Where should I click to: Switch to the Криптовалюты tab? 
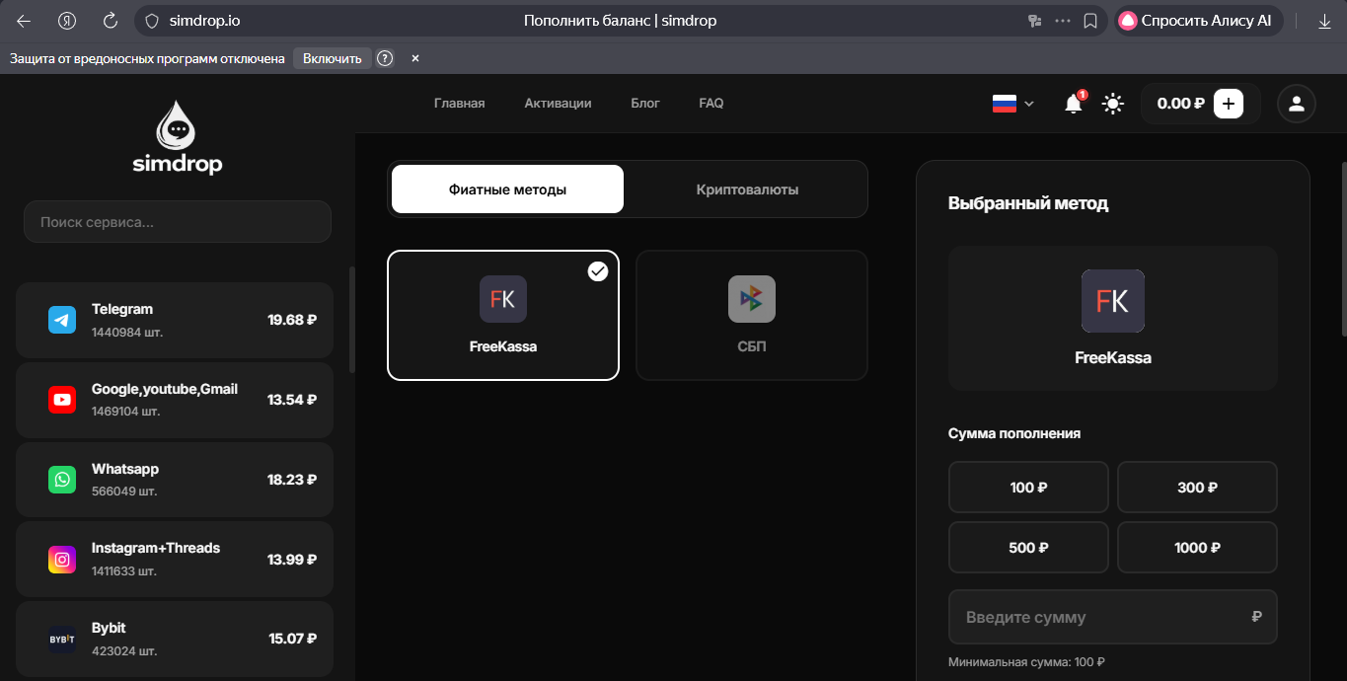click(x=745, y=189)
